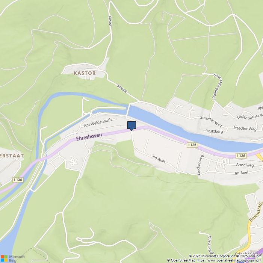
Task: Click the vertical Kastor road label
Action: [110, 21]
